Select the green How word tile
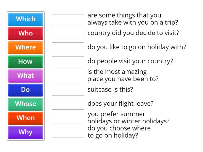 click(x=26, y=62)
